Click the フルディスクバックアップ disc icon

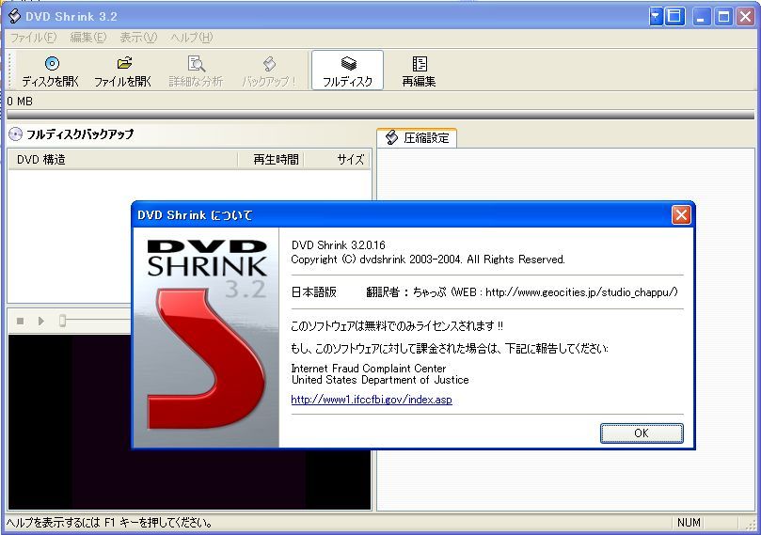[15, 134]
